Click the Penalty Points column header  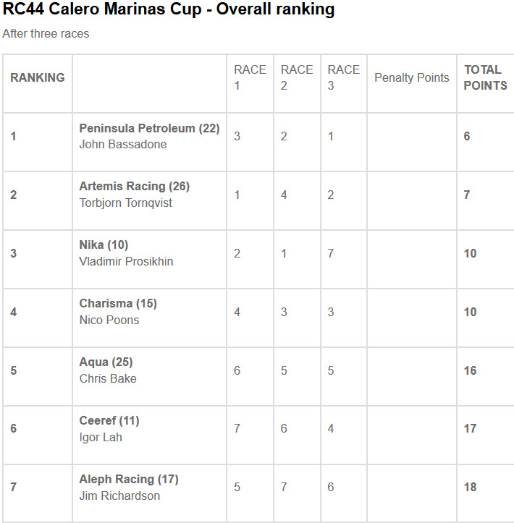pos(411,78)
